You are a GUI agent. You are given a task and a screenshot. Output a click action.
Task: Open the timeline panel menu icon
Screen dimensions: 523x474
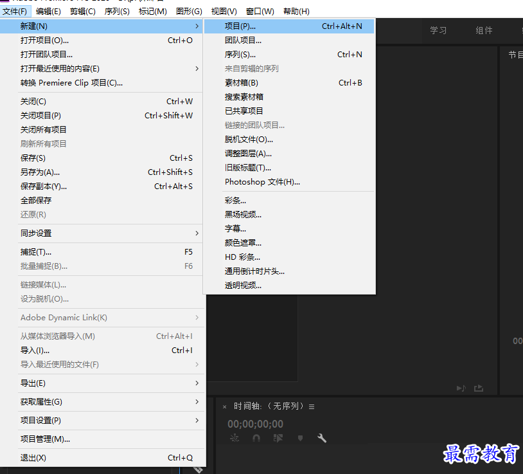coord(312,406)
